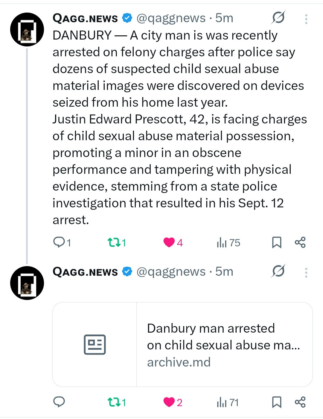Unlike the first tweet's pink heart
323x419 pixels.
(x=169, y=242)
